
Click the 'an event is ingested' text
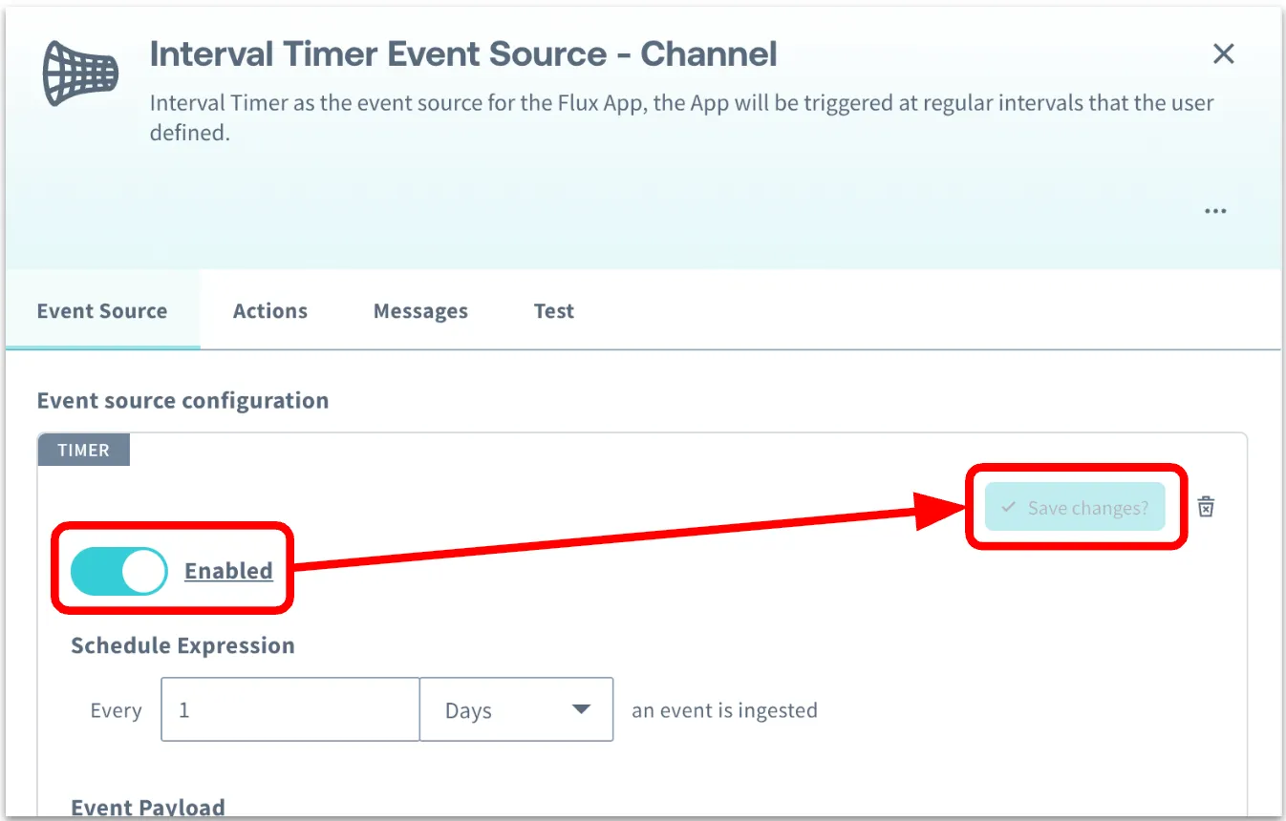pos(724,710)
